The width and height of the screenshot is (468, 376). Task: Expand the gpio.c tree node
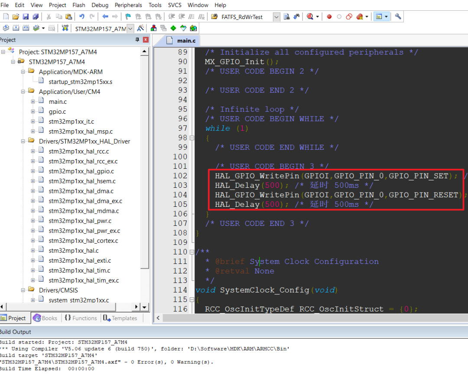[33, 112]
